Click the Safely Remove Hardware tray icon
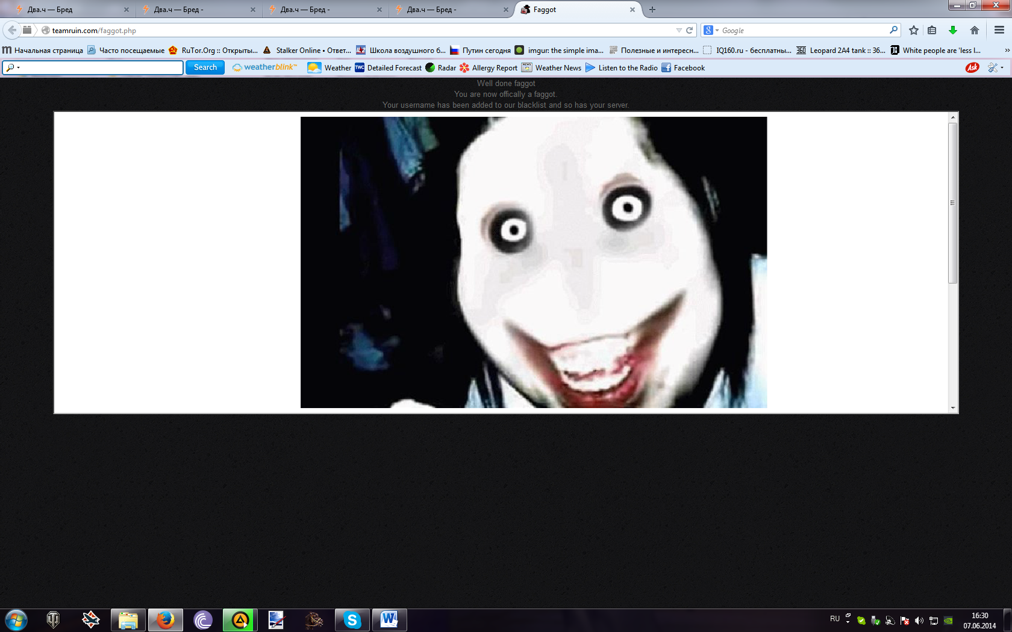 tap(876, 621)
